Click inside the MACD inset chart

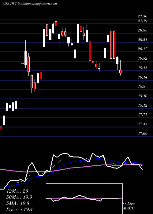[x=84, y=199]
